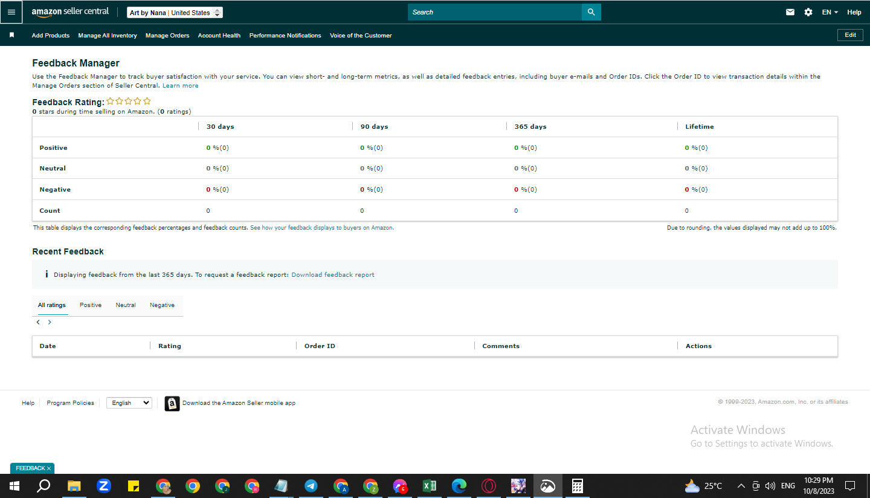This screenshot has height=498, width=870.
Task: Click Positive Lifetime percentage value
Action: pyautogui.click(x=697, y=148)
